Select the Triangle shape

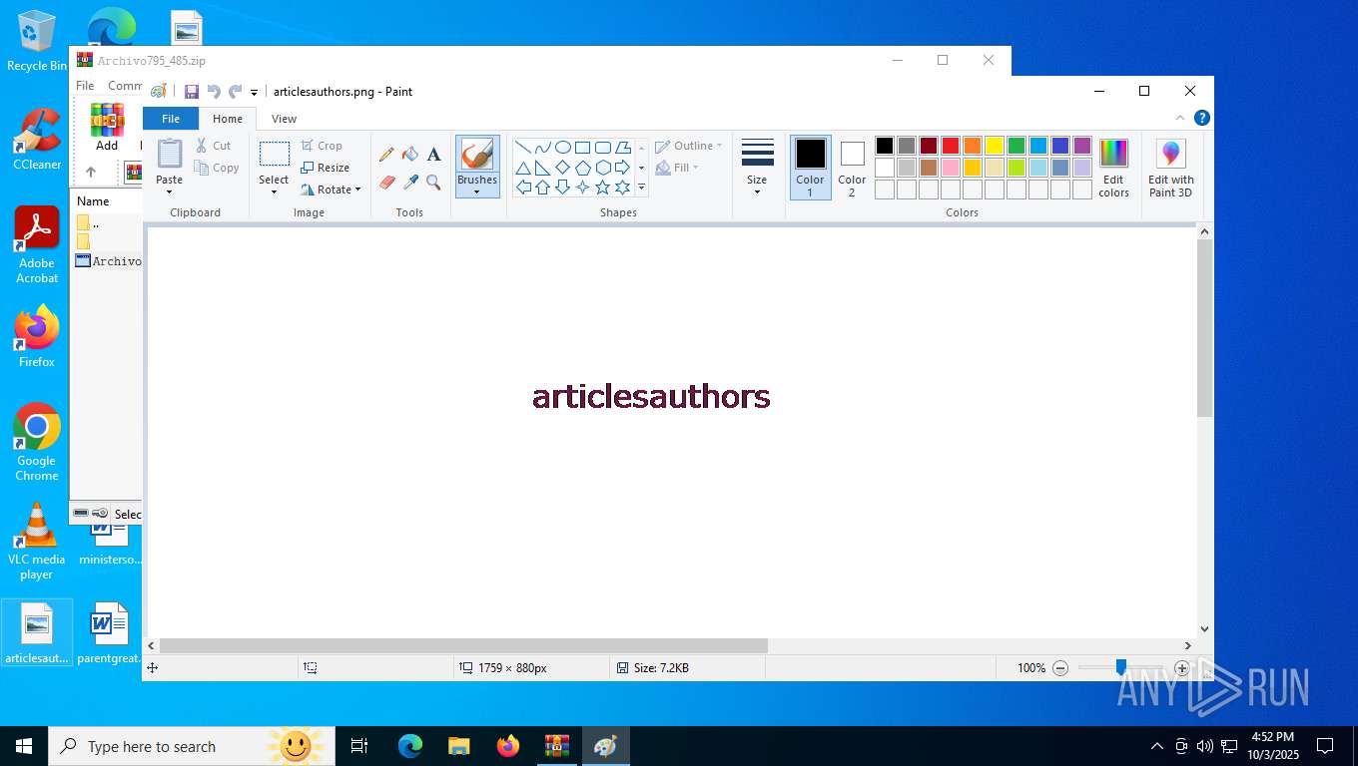523,167
